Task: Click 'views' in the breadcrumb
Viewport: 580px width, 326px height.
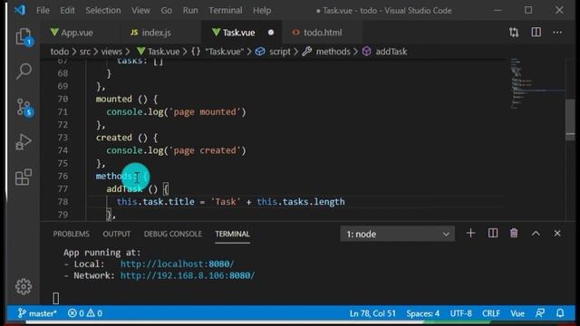Action: 111,52
